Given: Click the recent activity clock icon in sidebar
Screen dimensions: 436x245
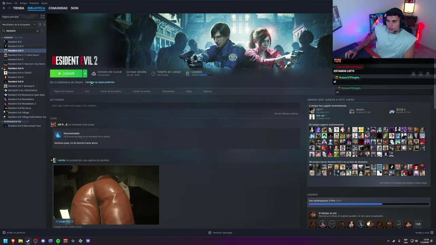Looking at the screenshot, I should tap(40, 24).
